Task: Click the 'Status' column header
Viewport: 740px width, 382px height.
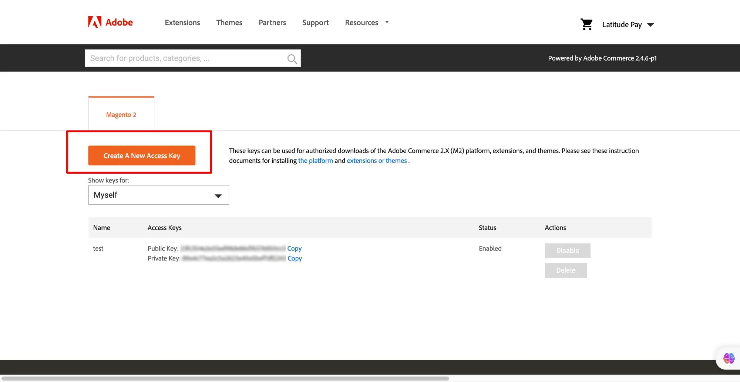Action: click(487, 228)
